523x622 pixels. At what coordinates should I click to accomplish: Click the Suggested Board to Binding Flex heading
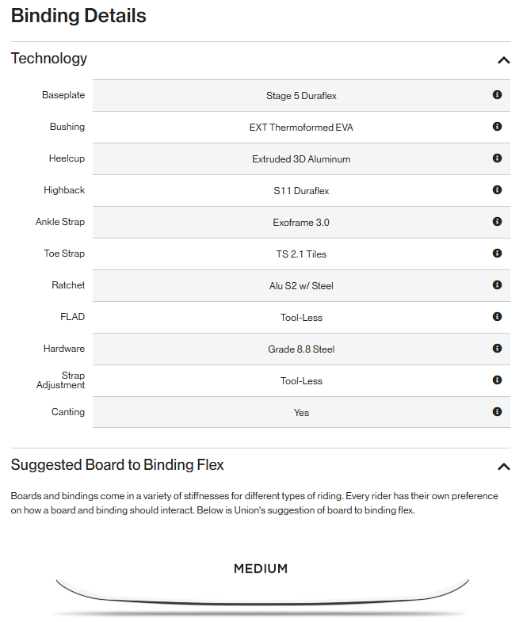coord(117,465)
